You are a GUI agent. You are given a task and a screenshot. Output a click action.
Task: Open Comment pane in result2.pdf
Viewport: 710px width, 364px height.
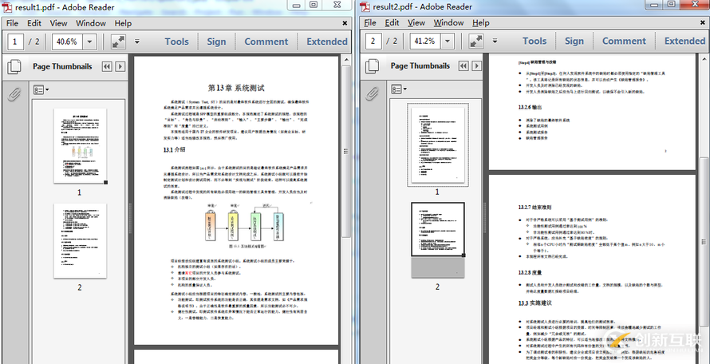(624, 42)
